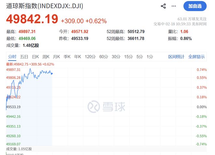Show the 月K chart view
The image size is (215, 155).
coord(57,57)
